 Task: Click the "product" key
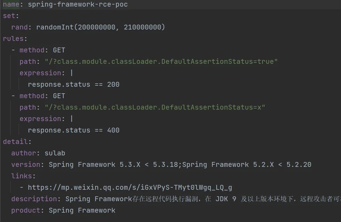point(26,211)
